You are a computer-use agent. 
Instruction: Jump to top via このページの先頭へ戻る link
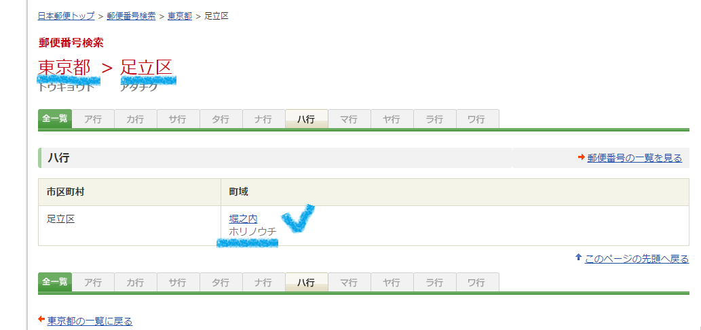[637, 258]
